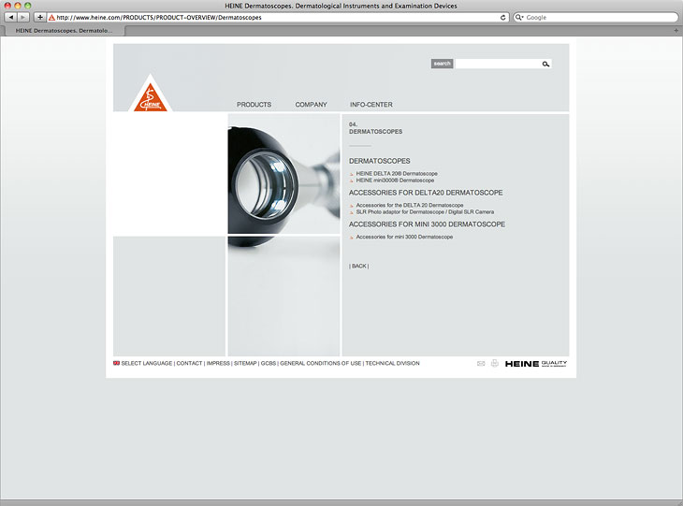Go back with the browser back arrow
The height and width of the screenshot is (506, 683).
11,18
